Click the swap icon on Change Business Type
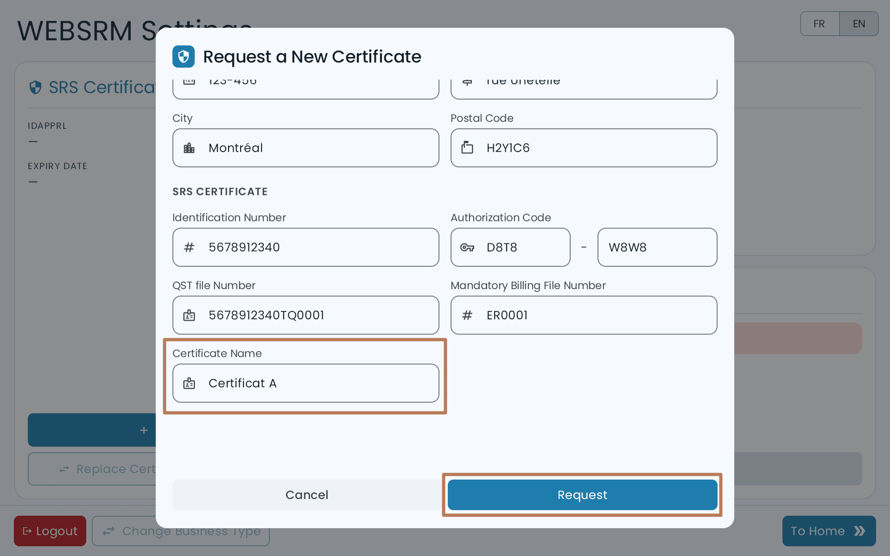Viewport: 890px width, 556px height. 108,531
